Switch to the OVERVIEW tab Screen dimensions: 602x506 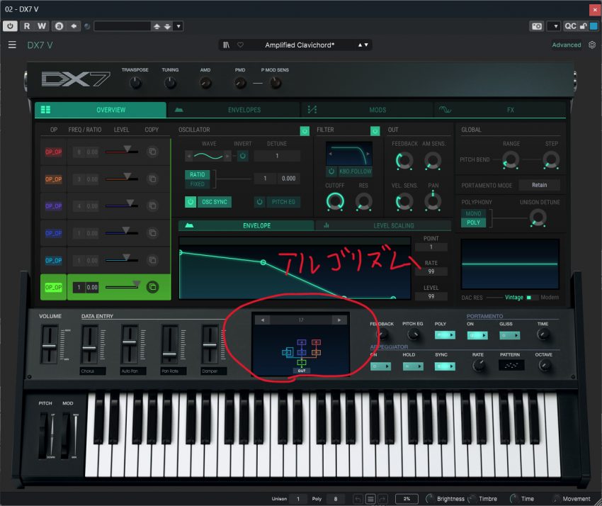click(x=101, y=110)
